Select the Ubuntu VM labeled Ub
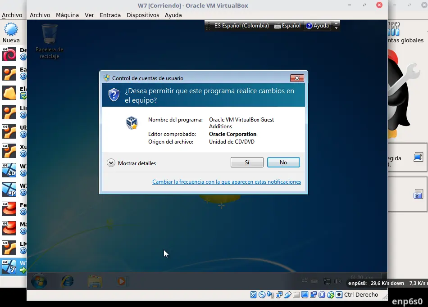428x307 pixels. coord(9,131)
